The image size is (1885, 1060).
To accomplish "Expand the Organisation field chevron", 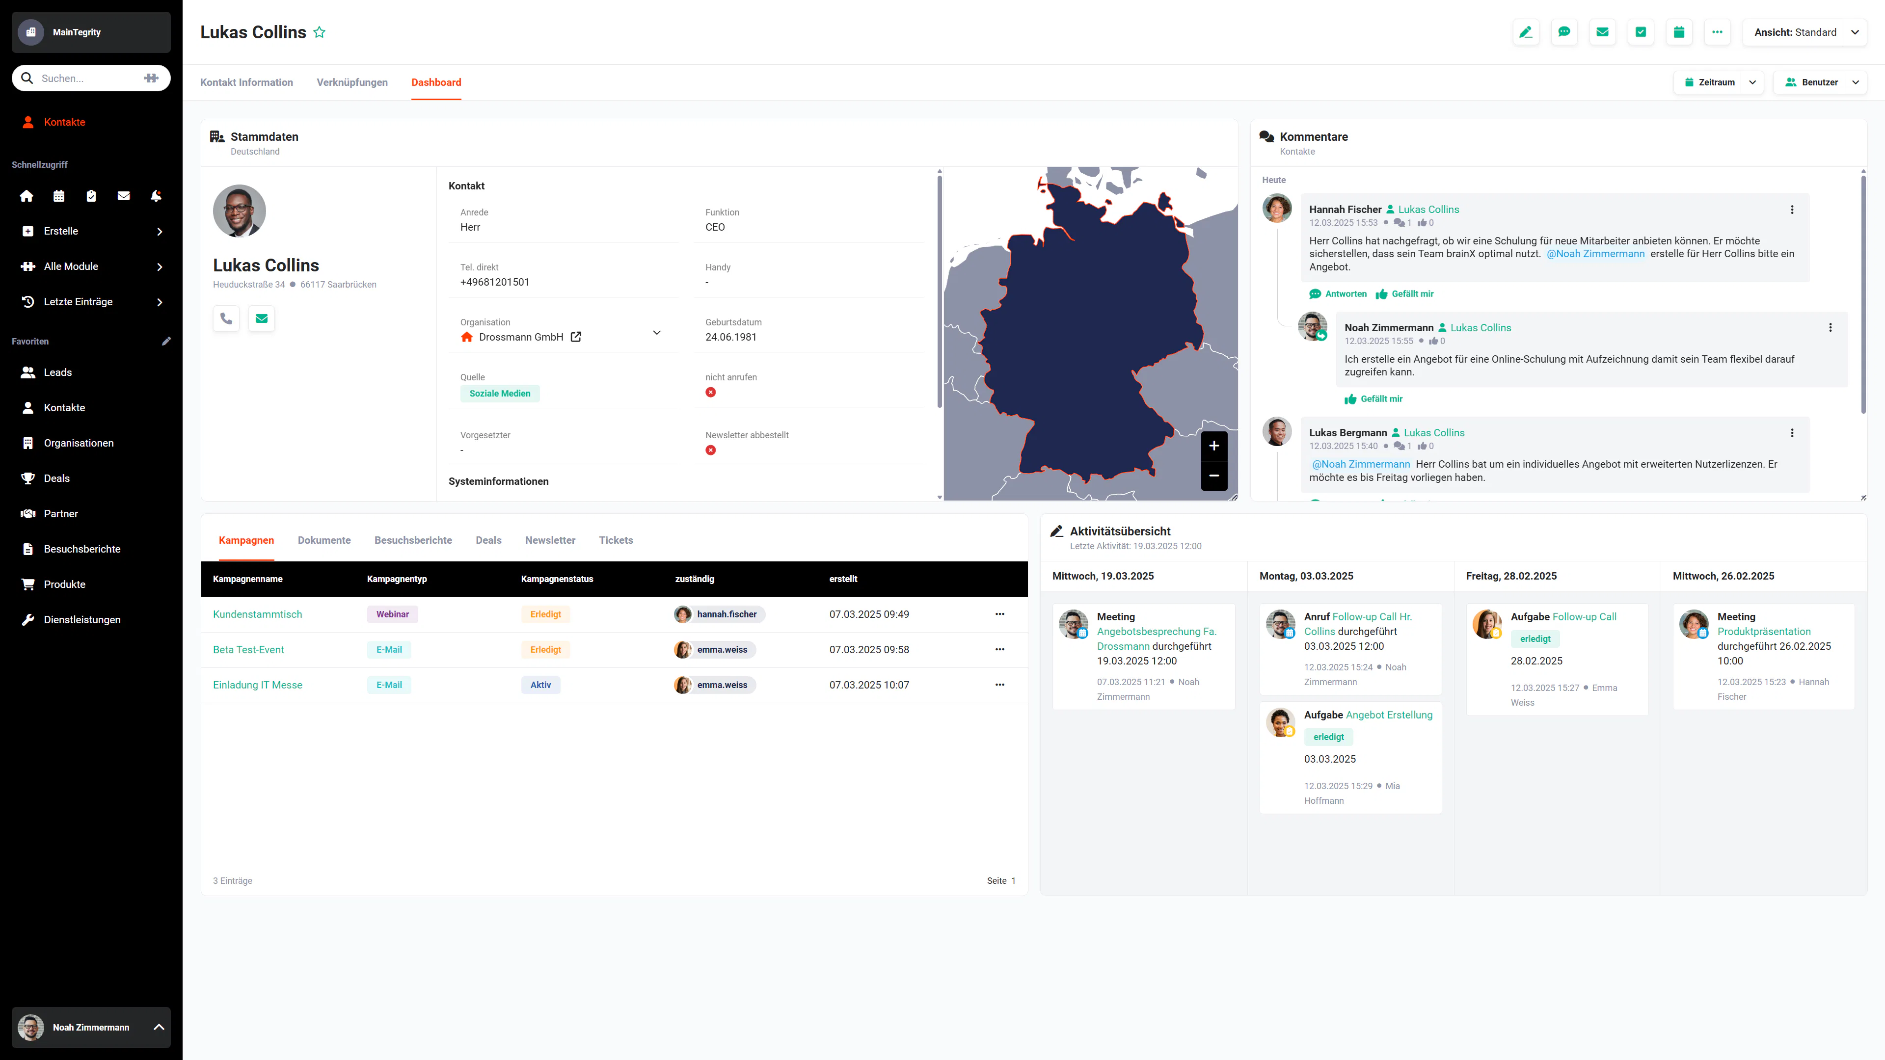I will (656, 333).
